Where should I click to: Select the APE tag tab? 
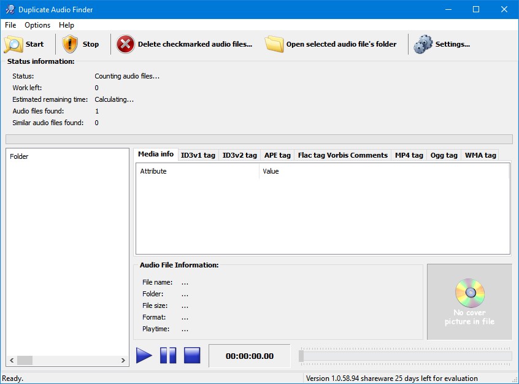coord(277,155)
